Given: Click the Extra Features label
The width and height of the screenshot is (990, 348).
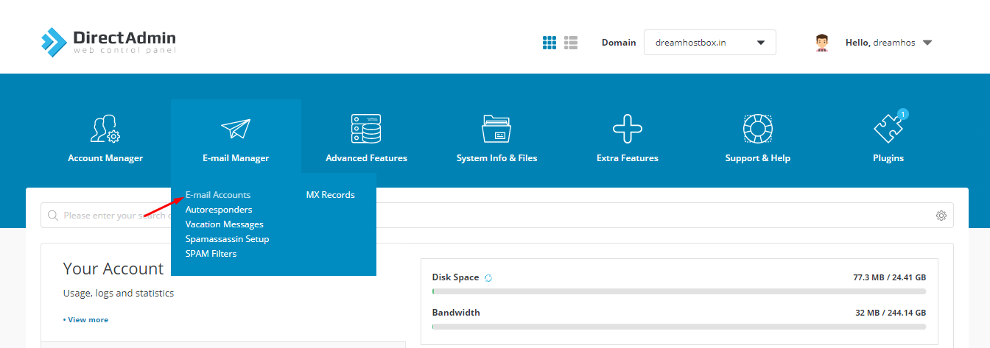Looking at the screenshot, I should click(628, 158).
